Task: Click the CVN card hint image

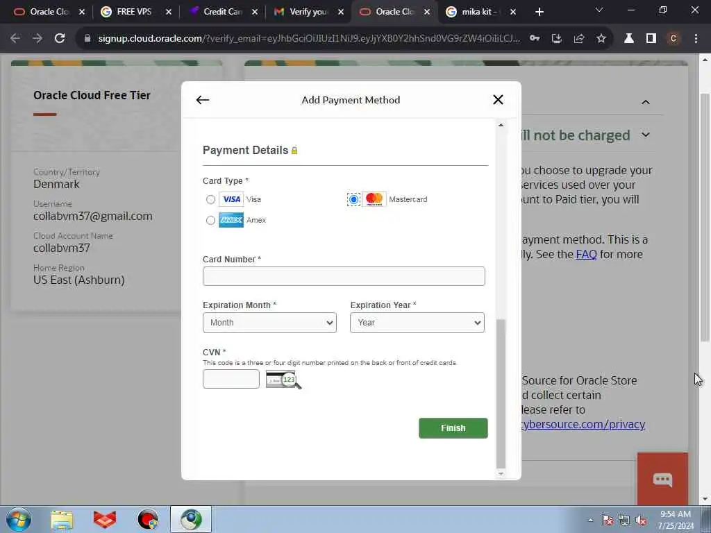Action: click(283, 380)
